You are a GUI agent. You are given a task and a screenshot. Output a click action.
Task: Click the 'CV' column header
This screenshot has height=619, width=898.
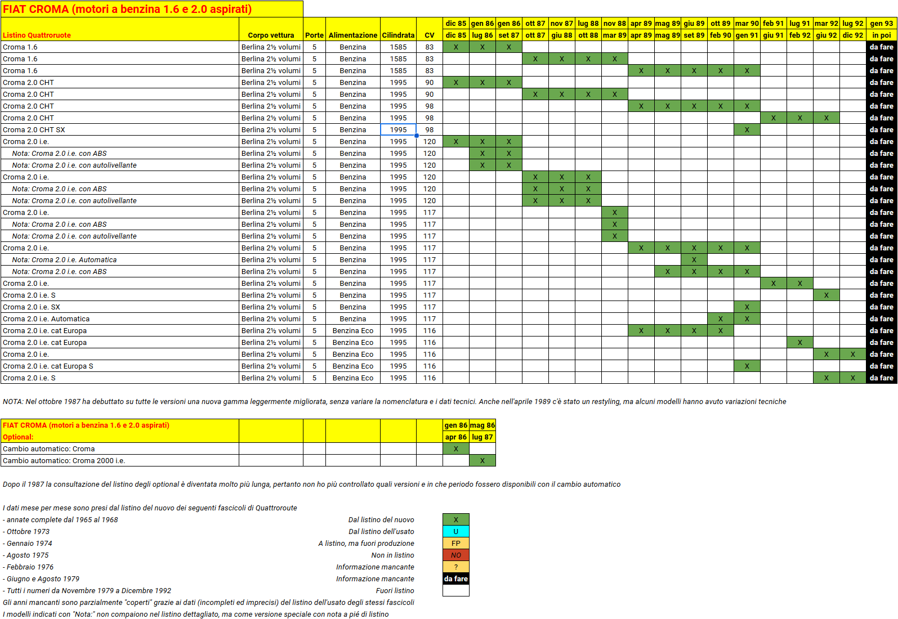click(x=430, y=35)
